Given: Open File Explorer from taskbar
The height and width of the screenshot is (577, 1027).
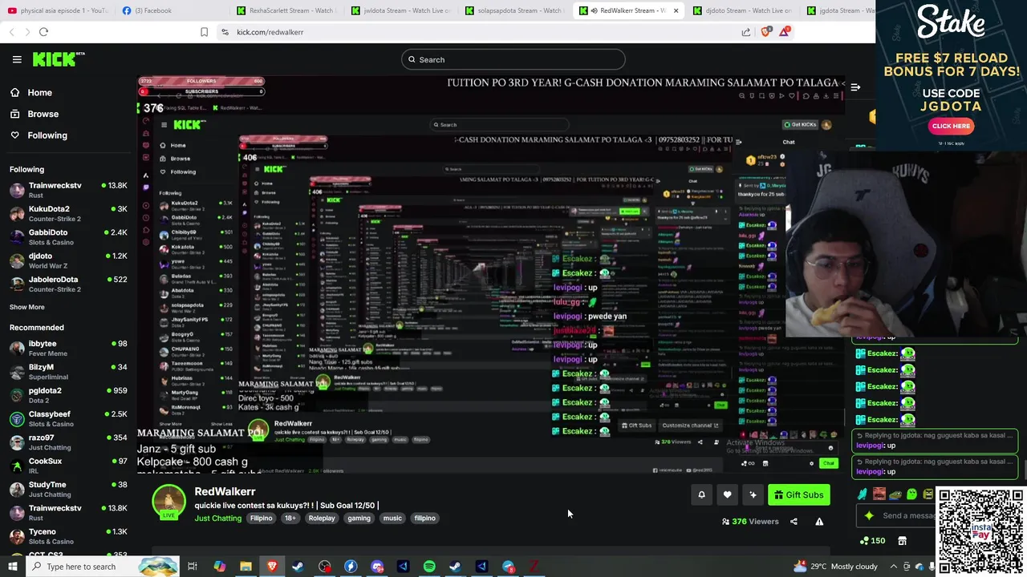Looking at the screenshot, I should [x=246, y=567].
